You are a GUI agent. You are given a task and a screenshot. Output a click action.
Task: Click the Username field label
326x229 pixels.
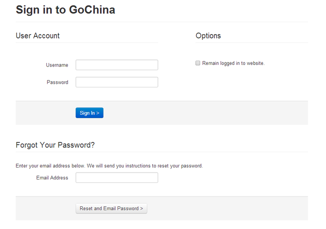57,65
